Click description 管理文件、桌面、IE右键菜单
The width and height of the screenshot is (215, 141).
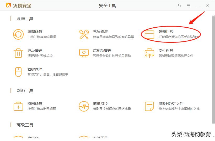(48, 75)
